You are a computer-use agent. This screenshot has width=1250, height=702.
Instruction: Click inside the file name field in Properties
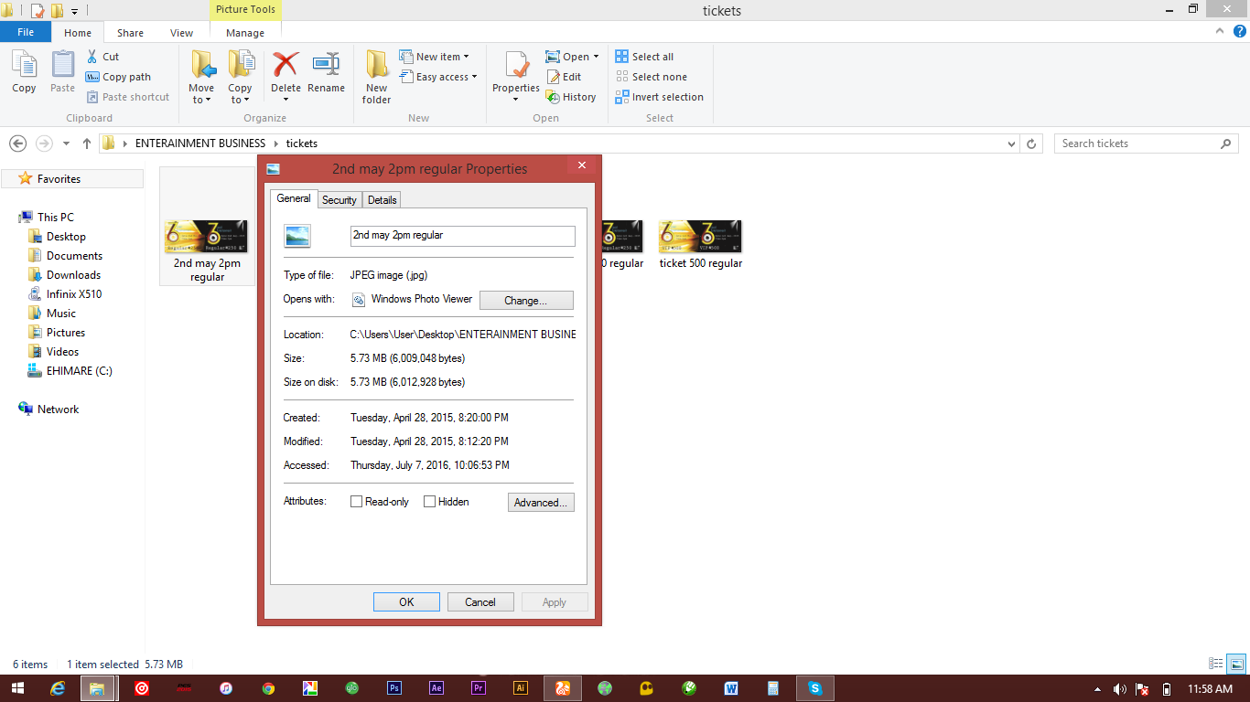(463, 236)
